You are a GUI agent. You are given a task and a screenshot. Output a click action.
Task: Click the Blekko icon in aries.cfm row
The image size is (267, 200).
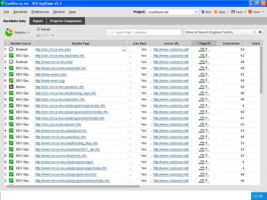(11, 87)
